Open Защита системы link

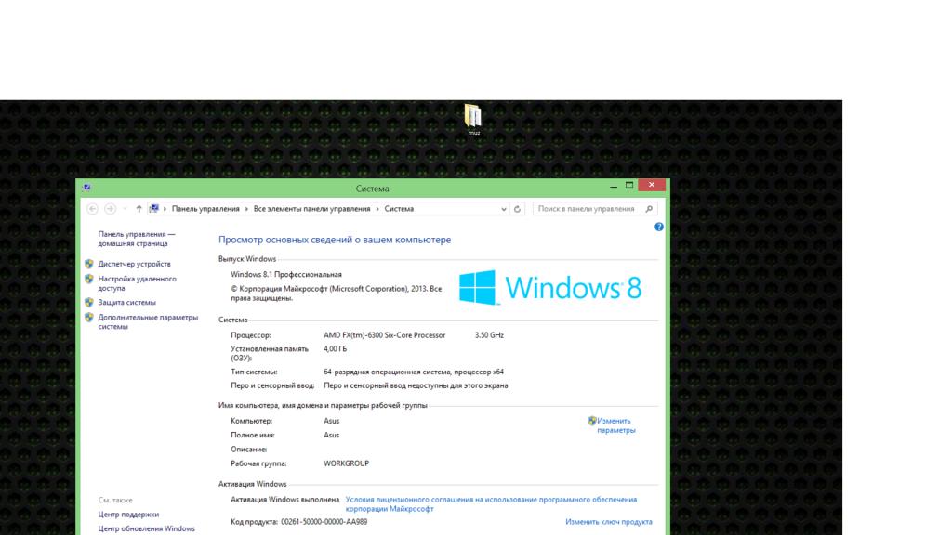coord(126,303)
